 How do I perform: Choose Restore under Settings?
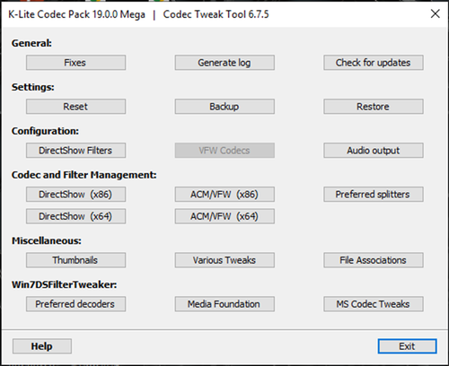pos(374,107)
